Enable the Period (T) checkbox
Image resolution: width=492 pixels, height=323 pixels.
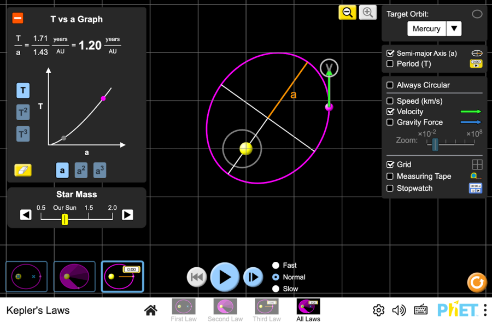click(390, 64)
